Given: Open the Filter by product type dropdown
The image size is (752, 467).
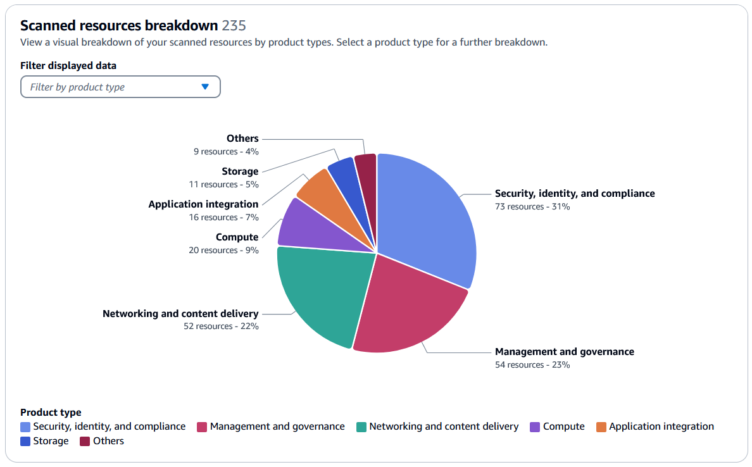Looking at the screenshot, I should tap(120, 87).
